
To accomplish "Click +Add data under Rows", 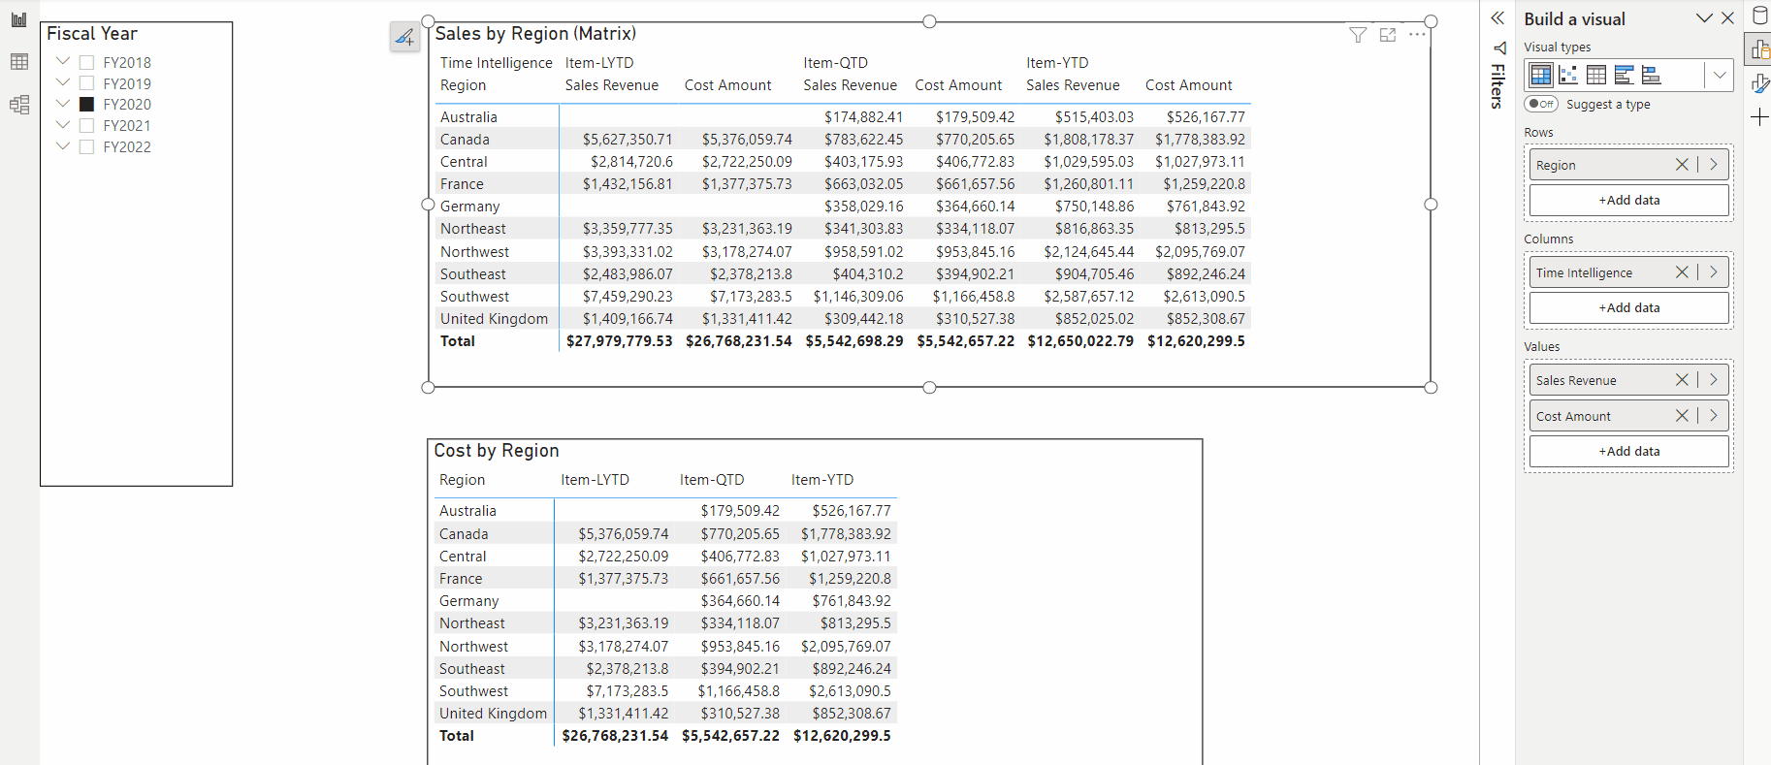I will pos(1628,200).
